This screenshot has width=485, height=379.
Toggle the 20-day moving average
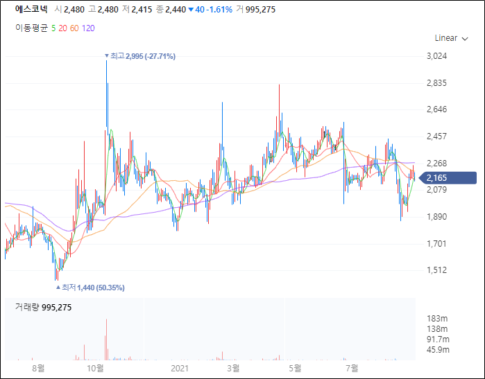pyautogui.click(x=62, y=28)
